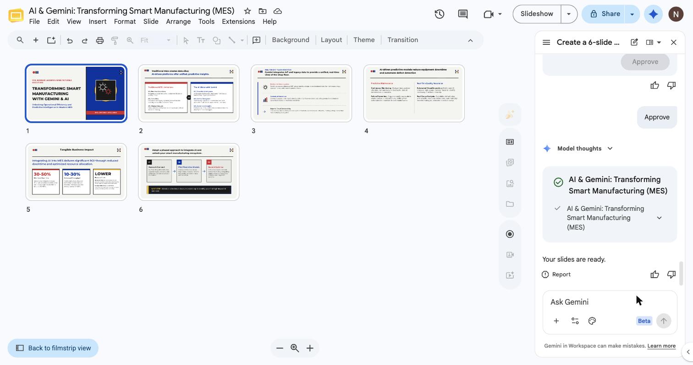Expand Model thoughts section
Viewport: 693px width, 365px height.
610,149
